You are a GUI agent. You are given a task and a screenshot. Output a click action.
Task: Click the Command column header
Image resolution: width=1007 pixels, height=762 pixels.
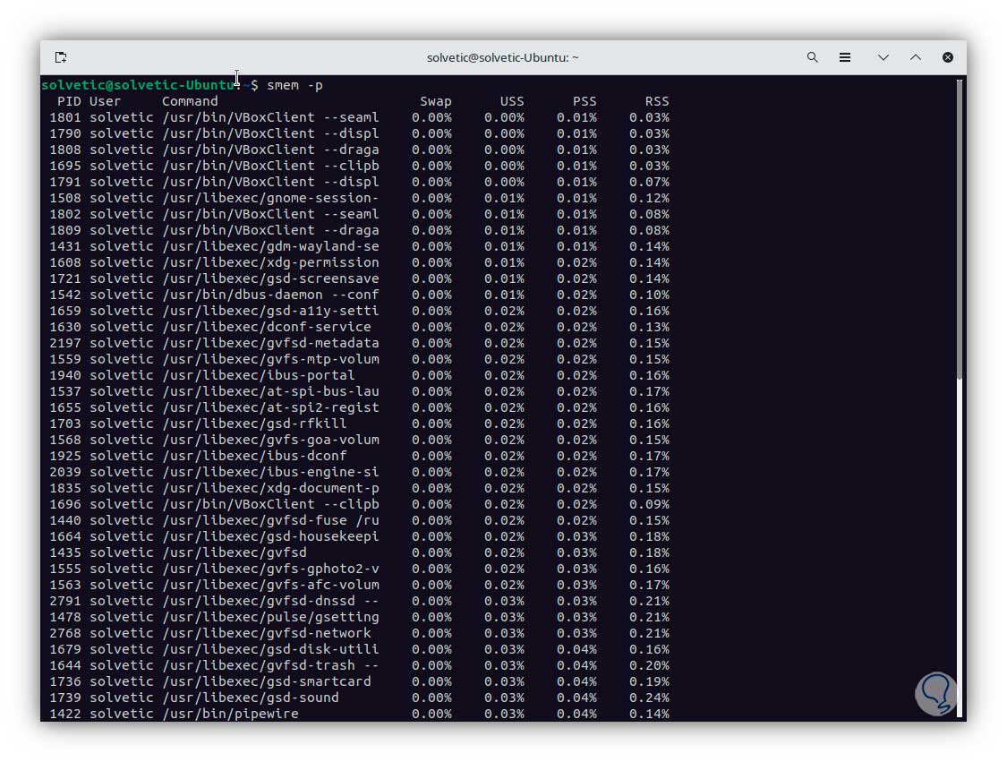(190, 101)
